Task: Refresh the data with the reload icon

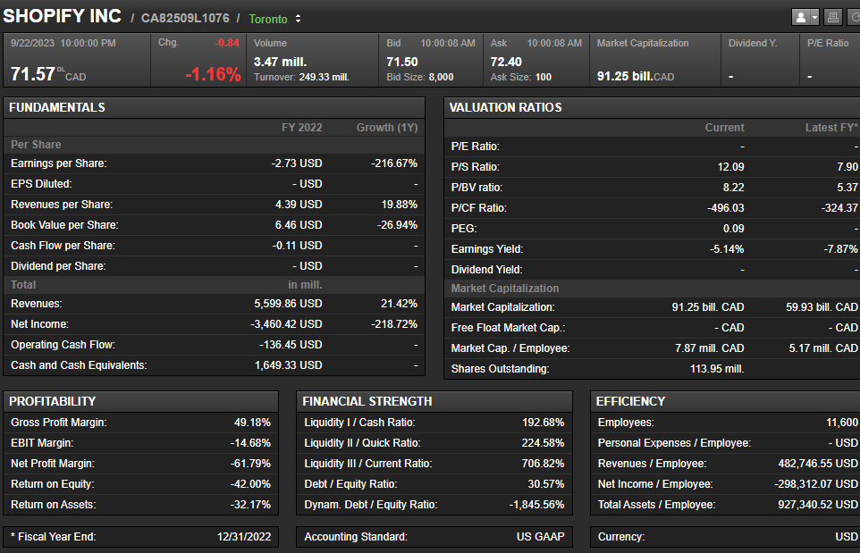Action: tap(855, 18)
